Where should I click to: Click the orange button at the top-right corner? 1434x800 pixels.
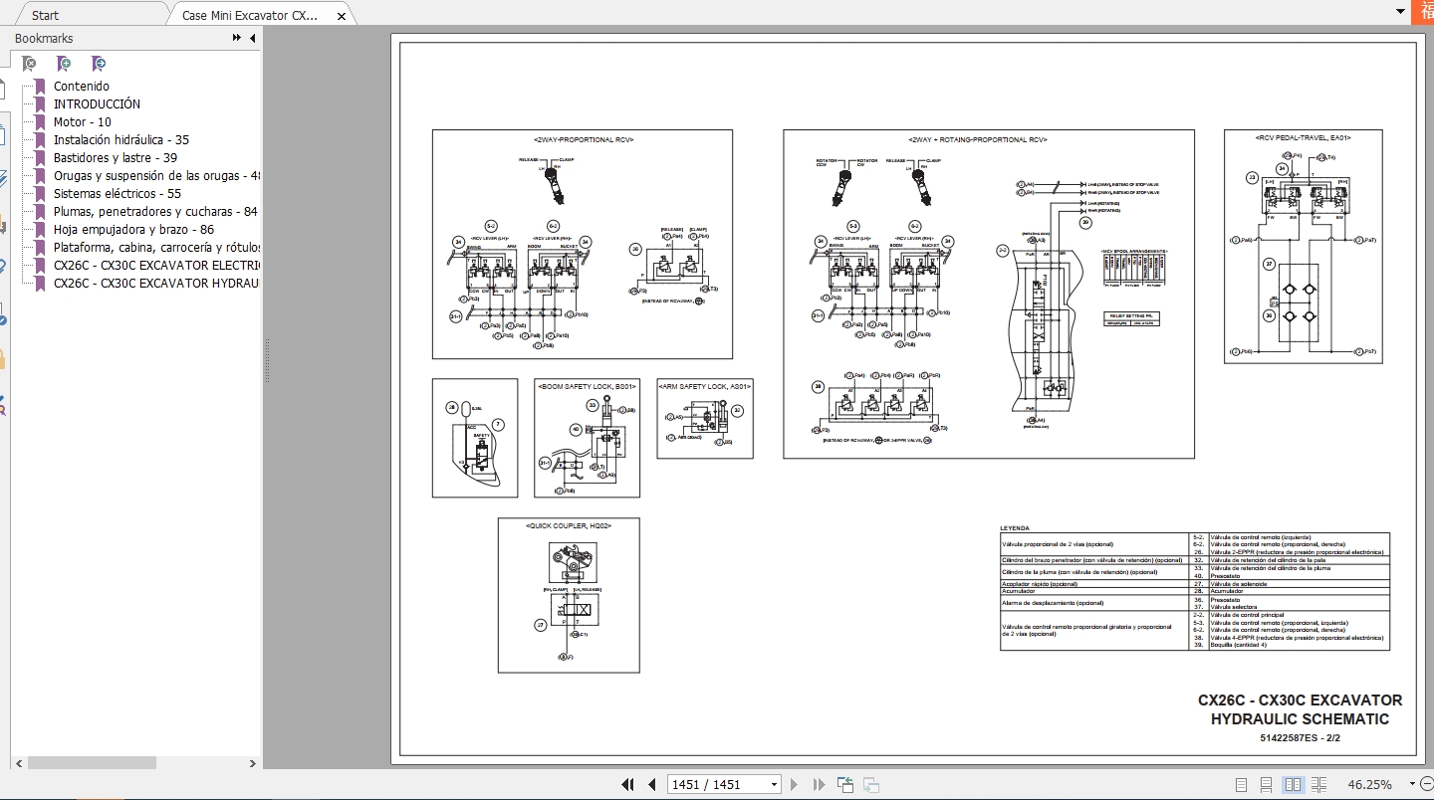(1424, 11)
